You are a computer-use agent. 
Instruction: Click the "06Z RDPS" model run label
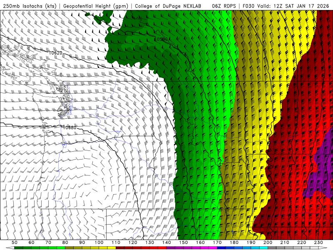224,6
